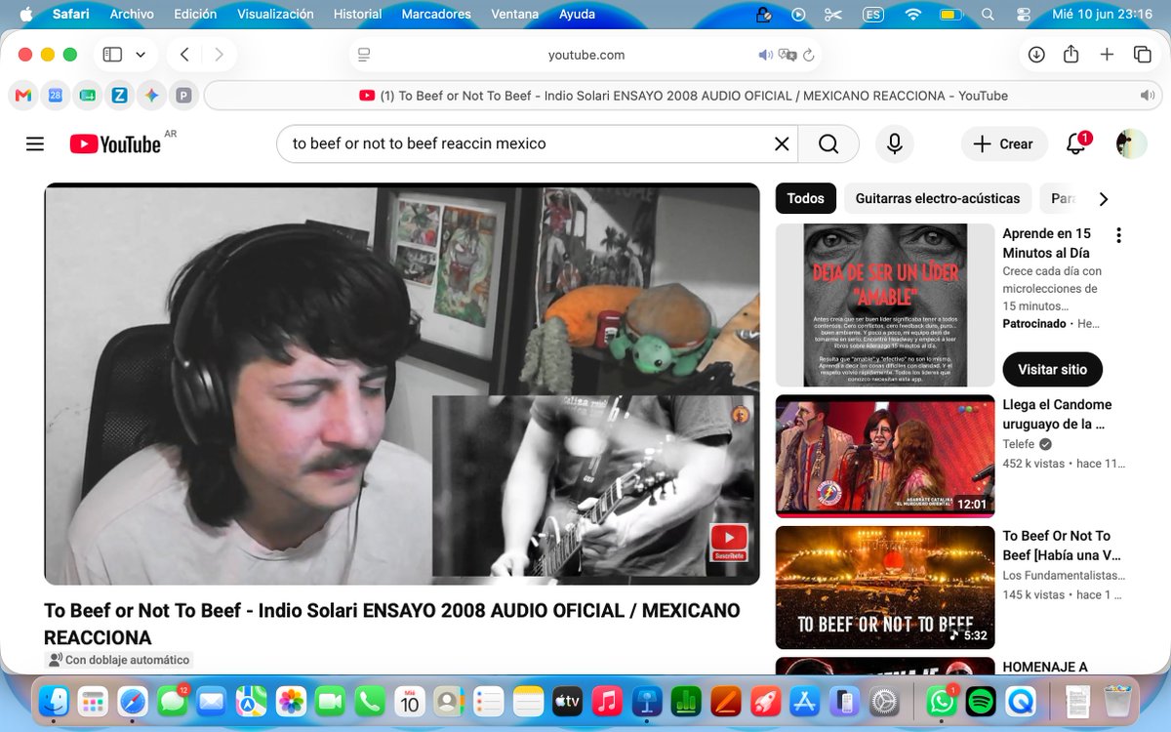Click the main video player
This screenshot has height=732, width=1171.
pos(402,385)
